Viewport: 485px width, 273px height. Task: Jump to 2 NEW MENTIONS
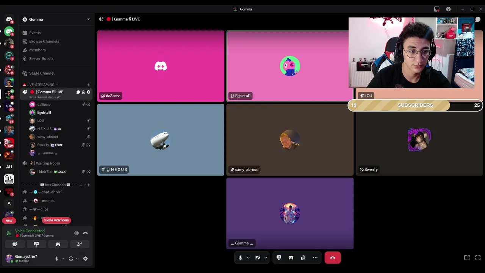tap(56, 220)
